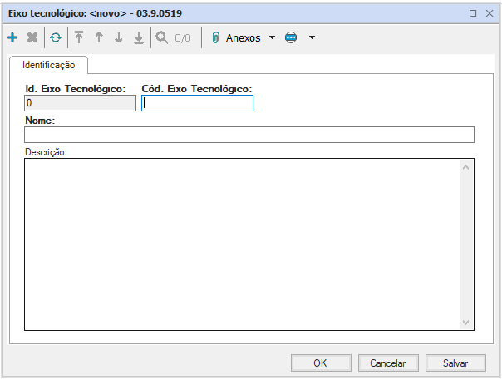This screenshot has height=380, width=502.
Task: Click the Cancelar button
Action: (x=388, y=363)
